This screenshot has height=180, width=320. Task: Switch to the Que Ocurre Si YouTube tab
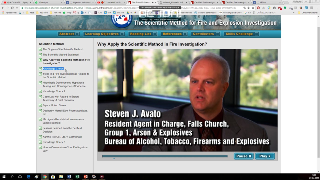(17, 2)
